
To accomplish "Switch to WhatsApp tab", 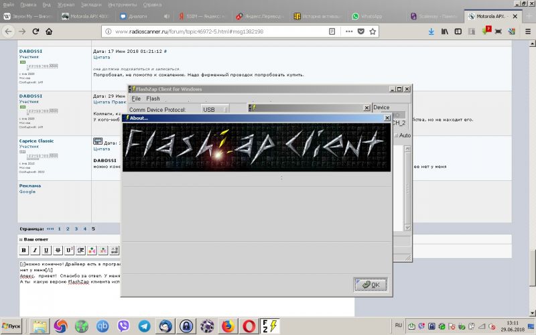I will 376,16.
